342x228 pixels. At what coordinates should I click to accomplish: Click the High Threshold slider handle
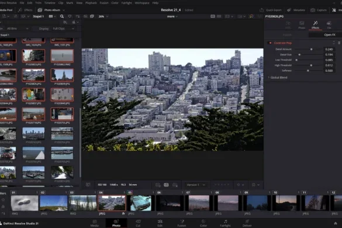(x=311, y=65)
